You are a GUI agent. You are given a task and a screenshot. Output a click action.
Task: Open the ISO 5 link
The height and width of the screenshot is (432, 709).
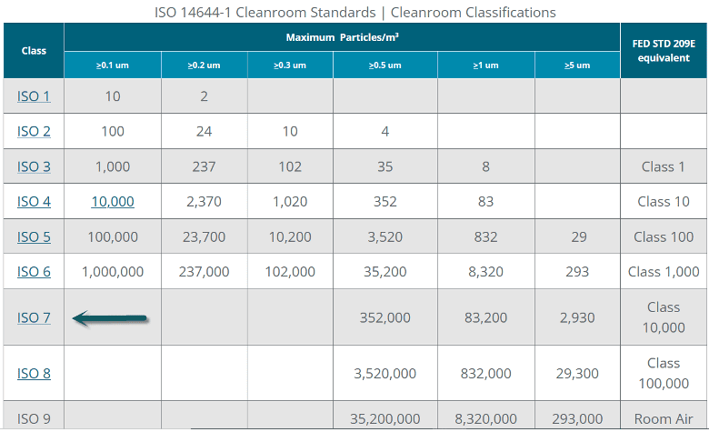click(x=34, y=236)
